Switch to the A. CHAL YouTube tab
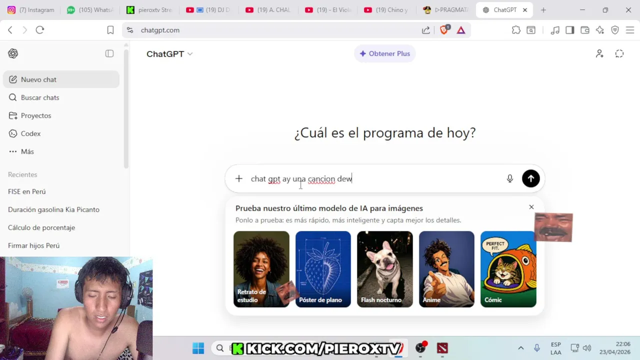This screenshot has height=360, width=640. click(x=268, y=10)
